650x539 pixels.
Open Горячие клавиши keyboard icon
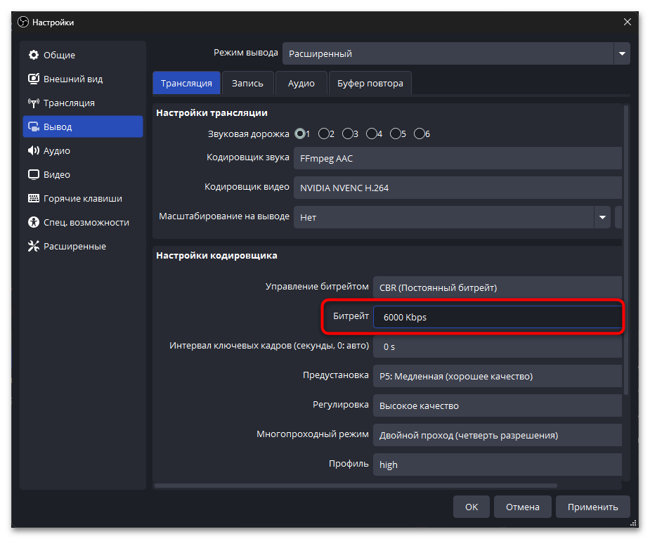(33, 199)
